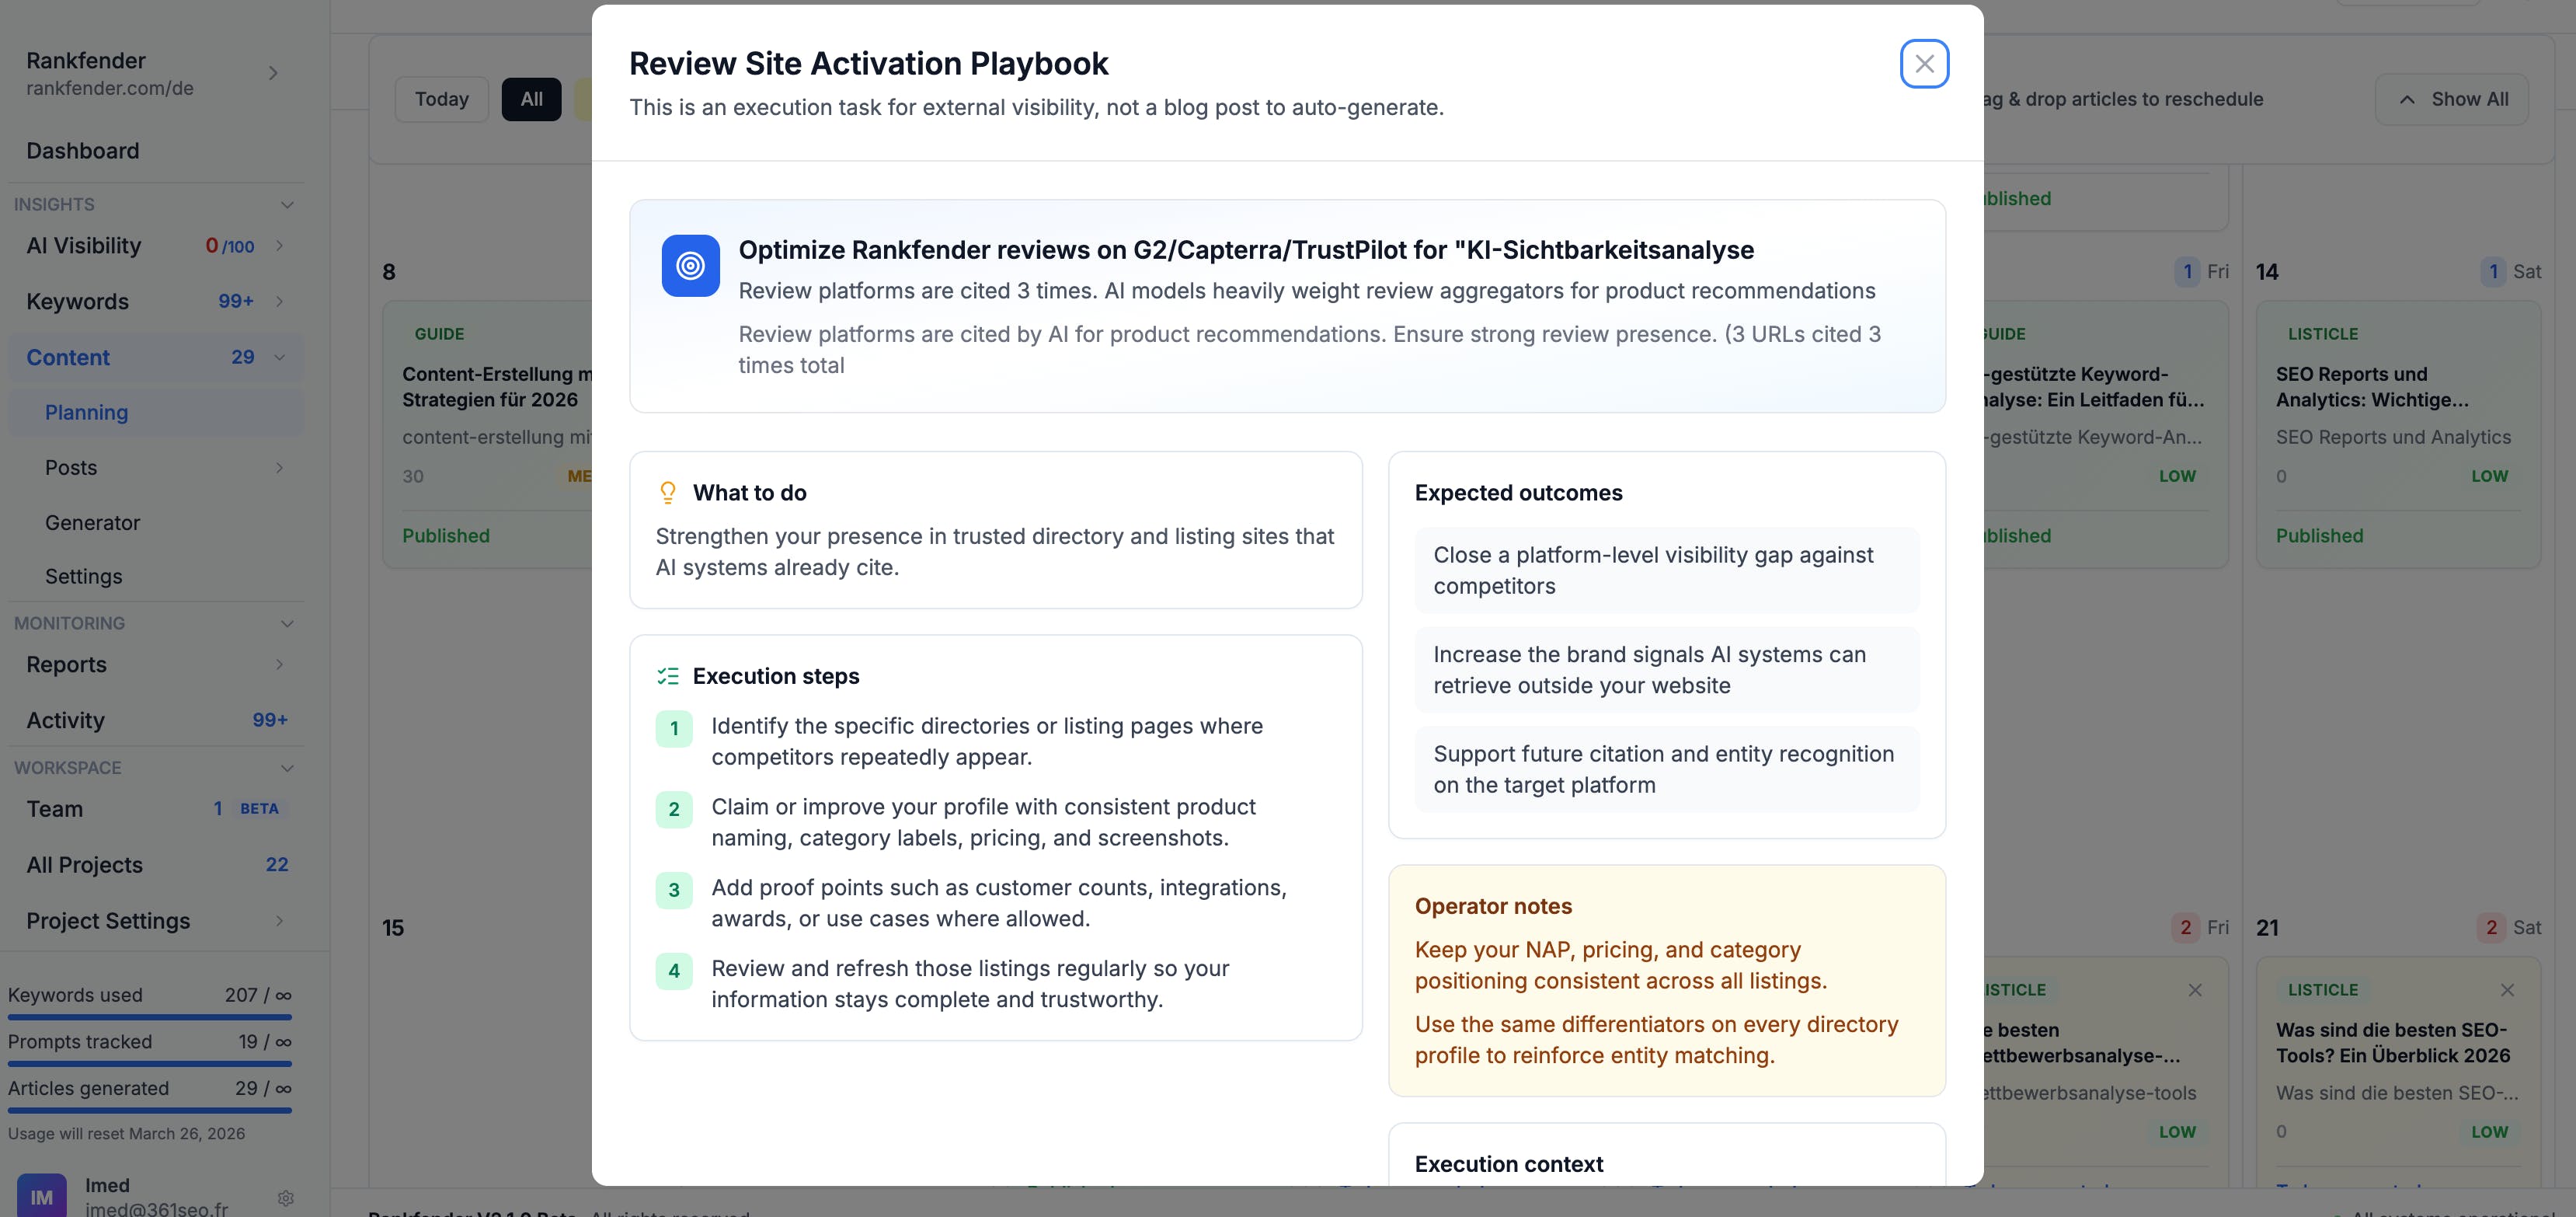Viewport: 2576px width, 1217px height.
Task: Click the checklist icon beside Execution steps
Action: coord(668,676)
